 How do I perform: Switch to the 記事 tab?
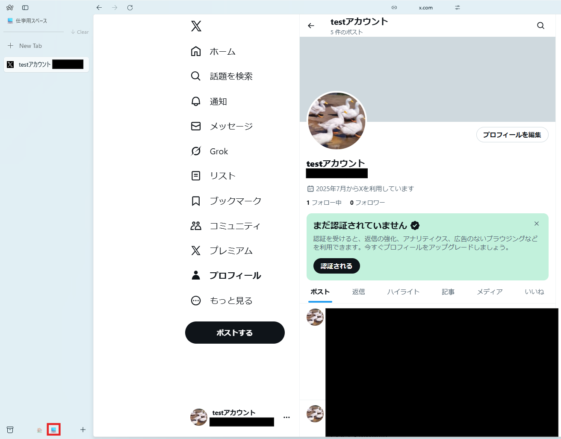pos(448,292)
